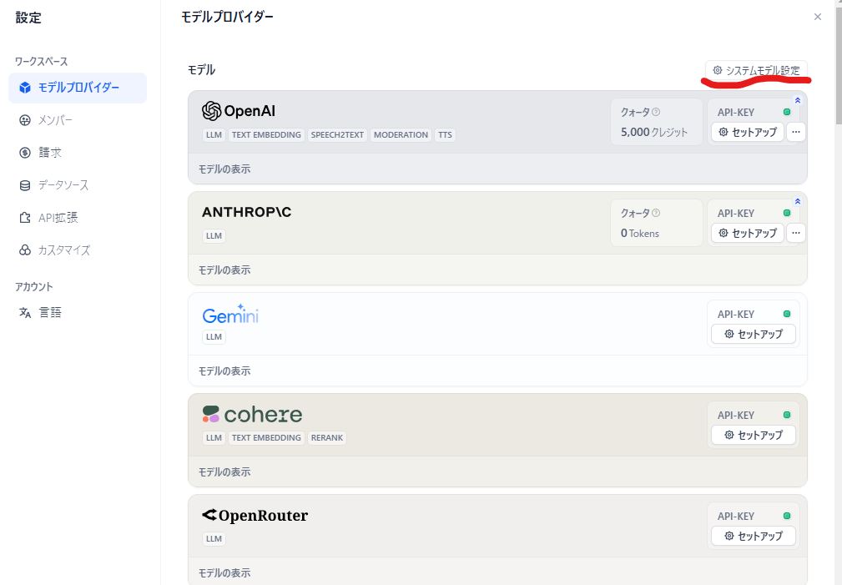842x585 pixels.
Task: Click the members icon beside メンバー
Action: (x=25, y=120)
